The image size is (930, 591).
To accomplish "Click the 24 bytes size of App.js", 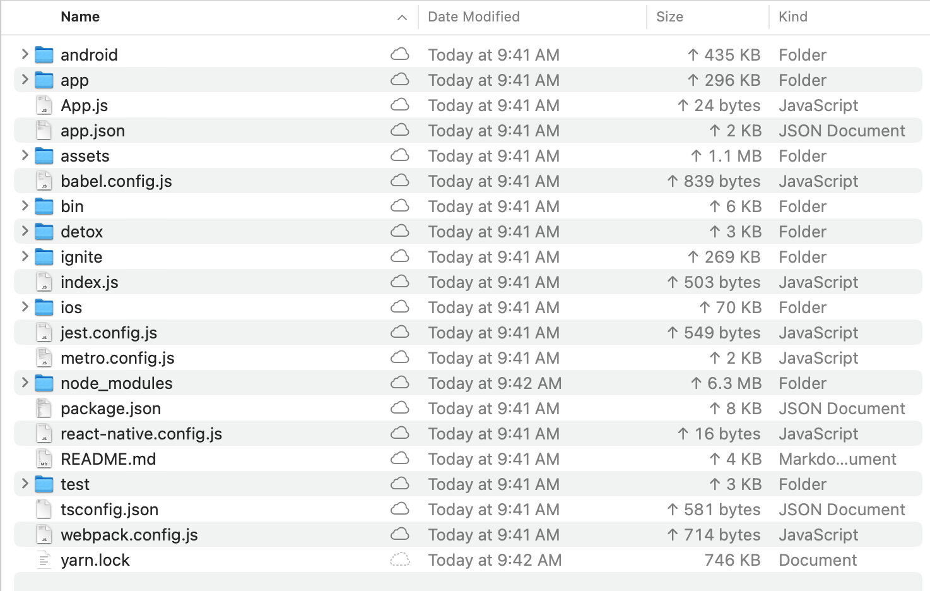I will (x=719, y=105).
